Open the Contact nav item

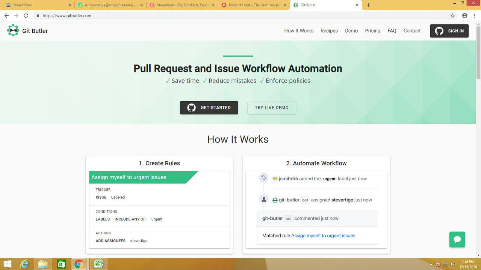[x=412, y=31]
